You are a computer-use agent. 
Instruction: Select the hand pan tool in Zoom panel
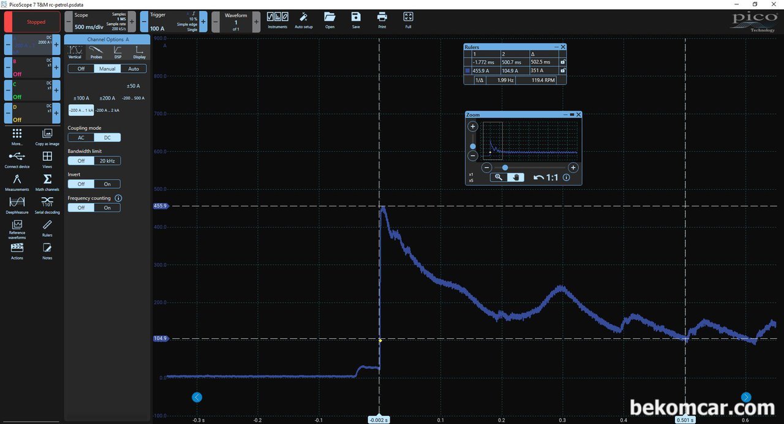(x=516, y=177)
